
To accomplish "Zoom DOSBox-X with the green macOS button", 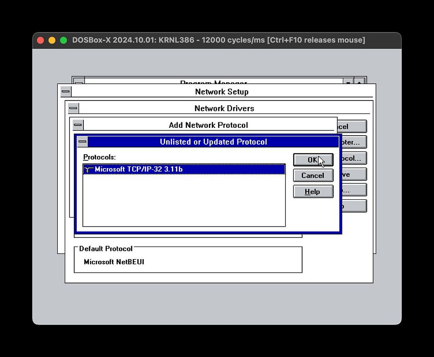I will 64,40.
